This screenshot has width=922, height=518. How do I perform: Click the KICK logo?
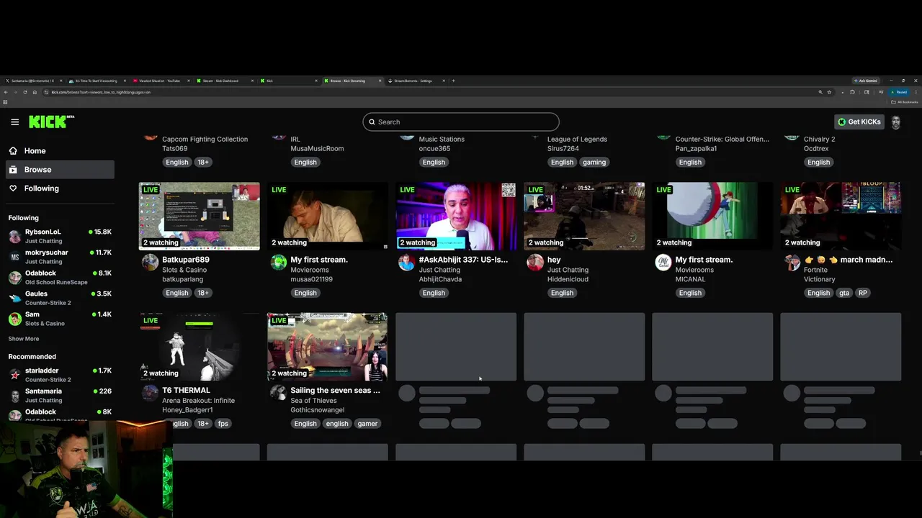(x=51, y=122)
